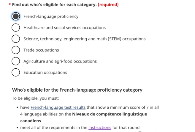Click 'Agriculture and agri-food occupations' label text
The width and height of the screenshot is (195, 132).
[x=60, y=61]
